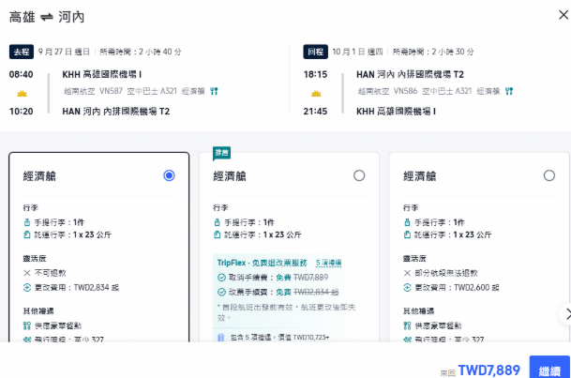Show next fare options with right arrow
Image resolution: width=571 pixels, height=378 pixels.
(x=566, y=314)
